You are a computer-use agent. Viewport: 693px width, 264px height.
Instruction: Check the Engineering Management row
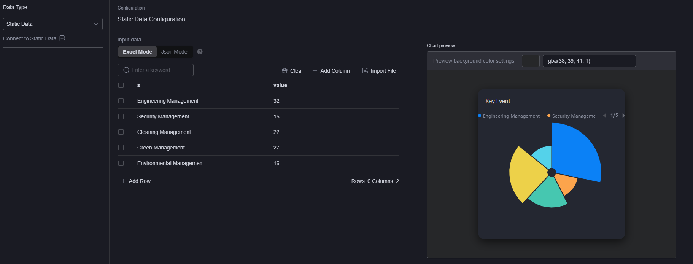tap(121, 101)
